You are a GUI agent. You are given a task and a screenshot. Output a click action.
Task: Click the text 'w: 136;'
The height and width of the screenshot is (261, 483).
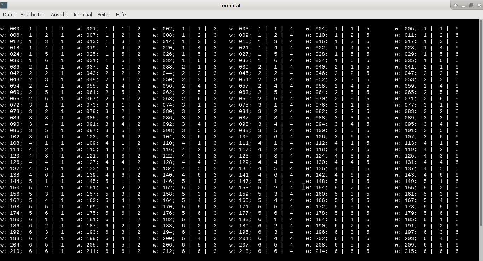click(316, 168)
